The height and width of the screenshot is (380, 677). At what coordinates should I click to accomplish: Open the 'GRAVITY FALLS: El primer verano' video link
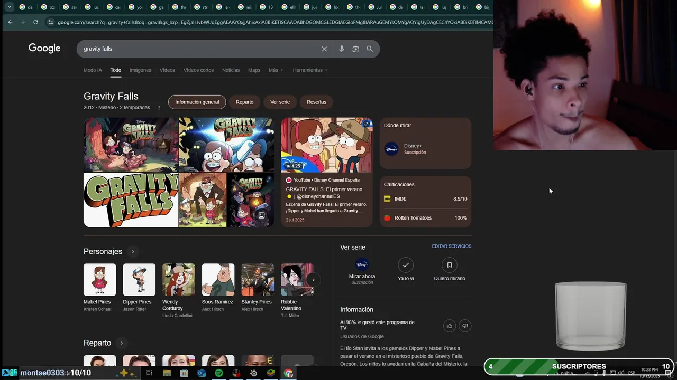click(324, 193)
